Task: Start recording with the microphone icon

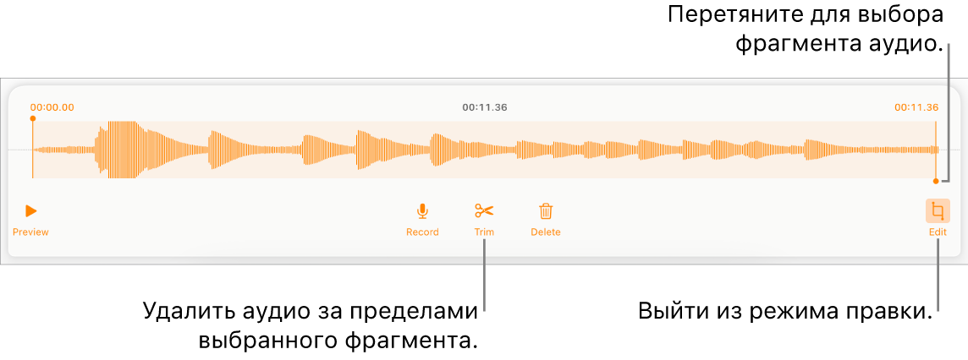Action: tap(422, 211)
